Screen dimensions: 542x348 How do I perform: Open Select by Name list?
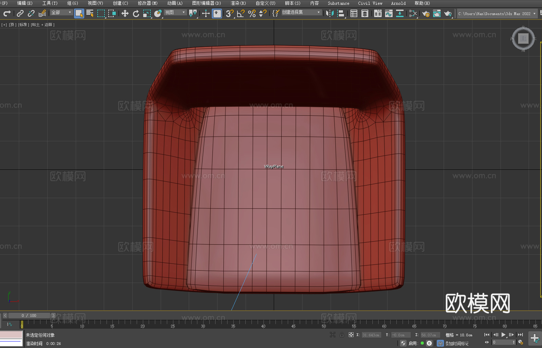pos(90,13)
